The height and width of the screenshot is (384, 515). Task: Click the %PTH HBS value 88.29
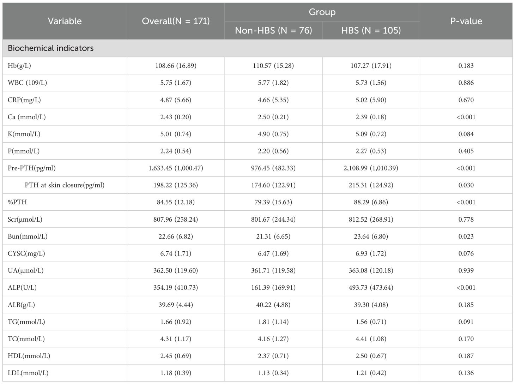click(371, 202)
